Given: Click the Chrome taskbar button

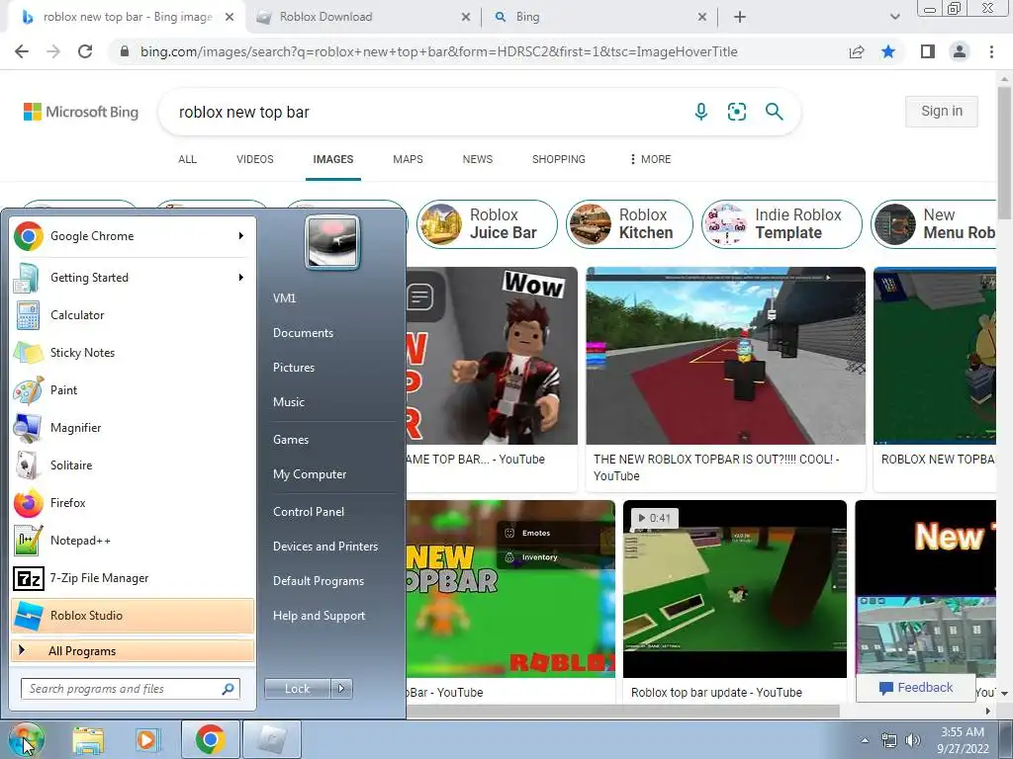Looking at the screenshot, I should (210, 739).
